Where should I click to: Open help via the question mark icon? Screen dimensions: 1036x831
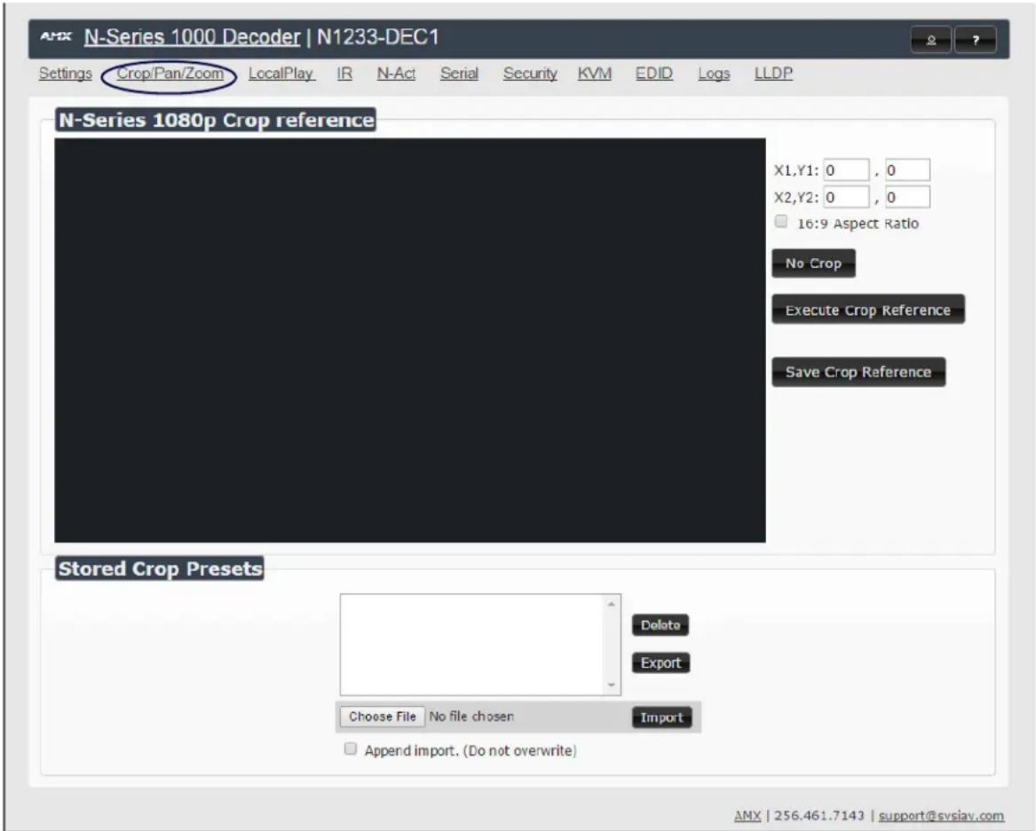(x=976, y=40)
